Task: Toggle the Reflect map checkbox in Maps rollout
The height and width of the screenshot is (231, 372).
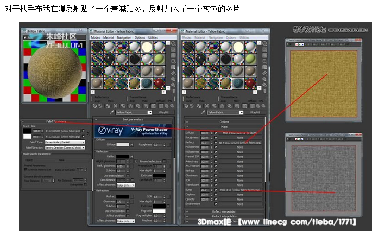Action: tap(216, 143)
